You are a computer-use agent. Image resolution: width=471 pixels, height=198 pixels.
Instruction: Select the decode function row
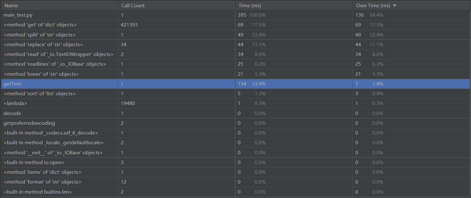(x=12, y=113)
